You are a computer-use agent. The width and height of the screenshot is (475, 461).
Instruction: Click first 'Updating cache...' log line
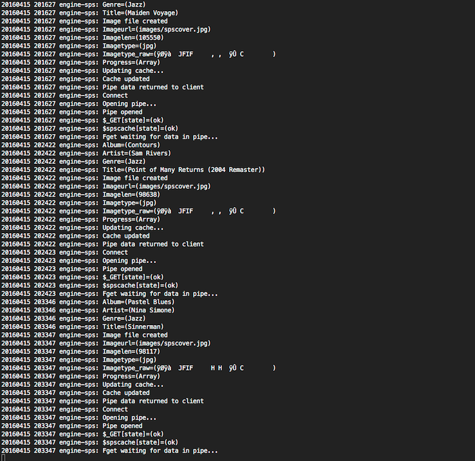coord(83,71)
